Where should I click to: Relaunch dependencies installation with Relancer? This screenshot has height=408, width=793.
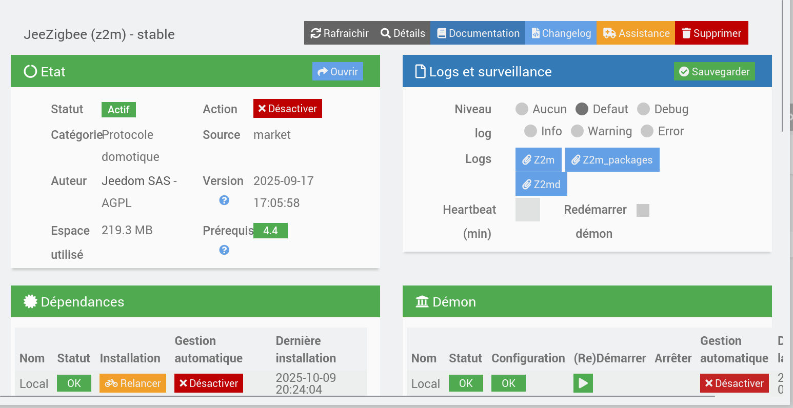[x=133, y=383]
